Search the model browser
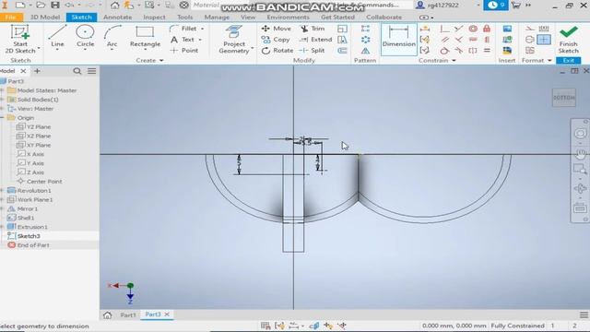The height and width of the screenshot is (332, 590). (x=77, y=71)
